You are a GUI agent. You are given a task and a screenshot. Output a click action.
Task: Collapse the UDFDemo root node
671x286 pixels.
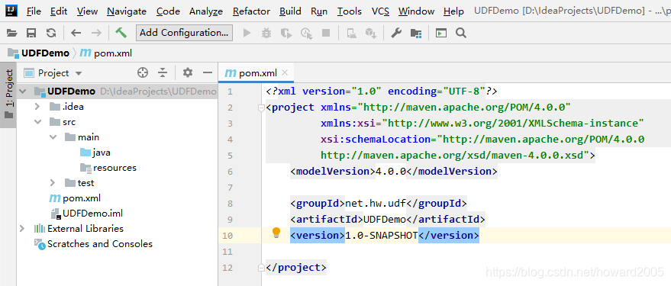(23, 92)
